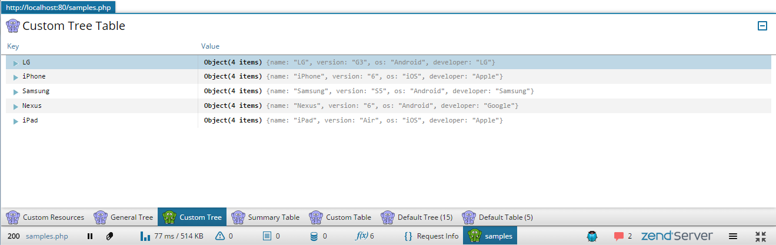Open the Custom Resources tab
Viewport: 776px width, 245px height.
45,217
